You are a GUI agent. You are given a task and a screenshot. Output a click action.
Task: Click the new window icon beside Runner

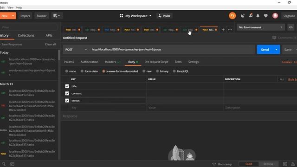click(57, 16)
